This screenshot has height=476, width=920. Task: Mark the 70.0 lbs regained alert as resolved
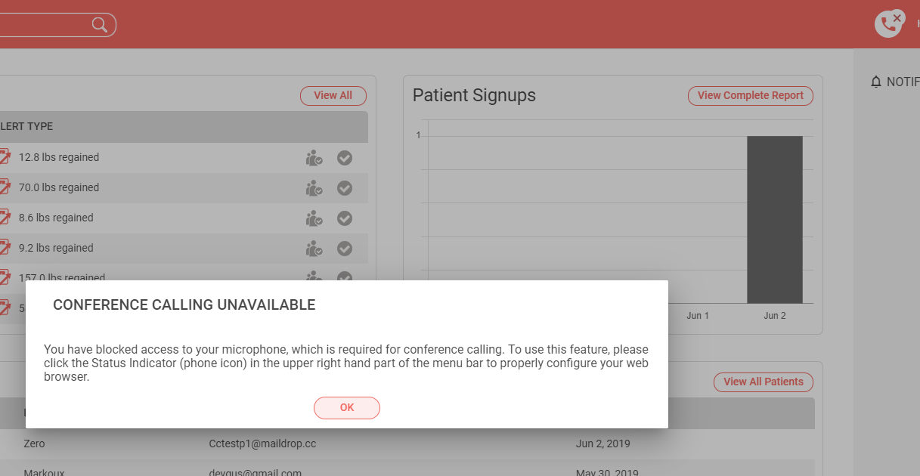click(x=345, y=188)
